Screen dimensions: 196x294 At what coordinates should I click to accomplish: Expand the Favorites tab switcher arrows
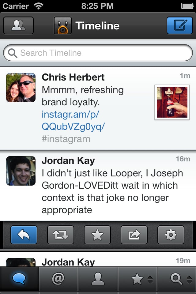150,280
